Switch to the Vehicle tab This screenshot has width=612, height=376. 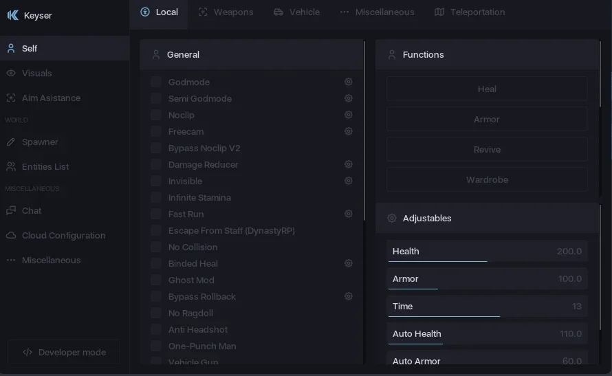click(296, 12)
